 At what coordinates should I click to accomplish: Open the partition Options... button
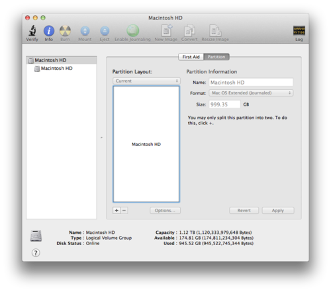pos(165,210)
